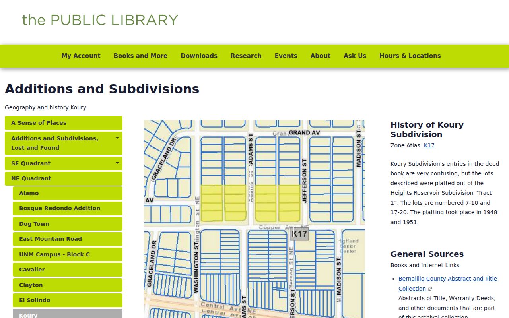Open Hours & Locations menu
This screenshot has width=509, height=318.
410,56
